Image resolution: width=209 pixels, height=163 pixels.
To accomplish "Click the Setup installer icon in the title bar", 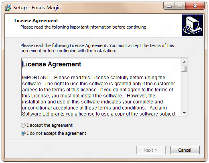I will [8, 8].
